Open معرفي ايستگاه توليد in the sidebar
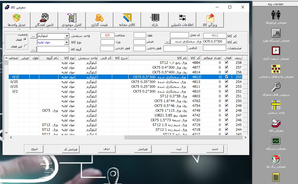Viewport: 298px width, 184px height. [276, 35]
